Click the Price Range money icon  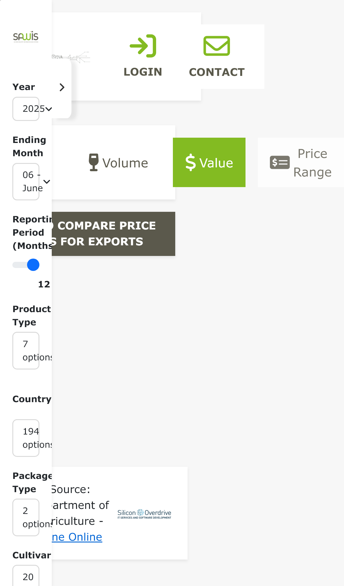coord(280,162)
